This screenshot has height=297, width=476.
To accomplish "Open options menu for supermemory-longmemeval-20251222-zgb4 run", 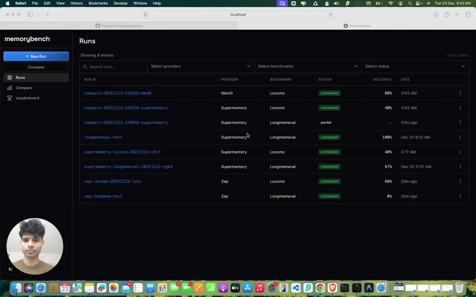I will coord(460,167).
